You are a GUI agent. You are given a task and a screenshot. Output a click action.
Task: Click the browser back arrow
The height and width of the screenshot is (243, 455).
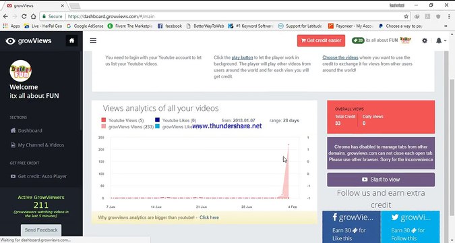click(5, 17)
